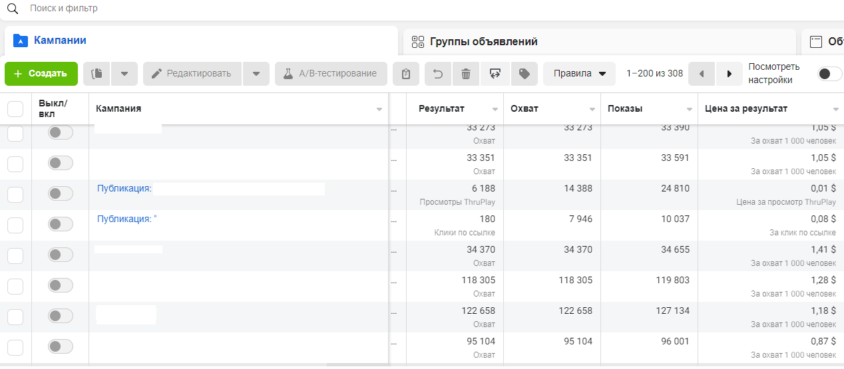Select checkbox for row with 118 305 reach

(x=15, y=287)
